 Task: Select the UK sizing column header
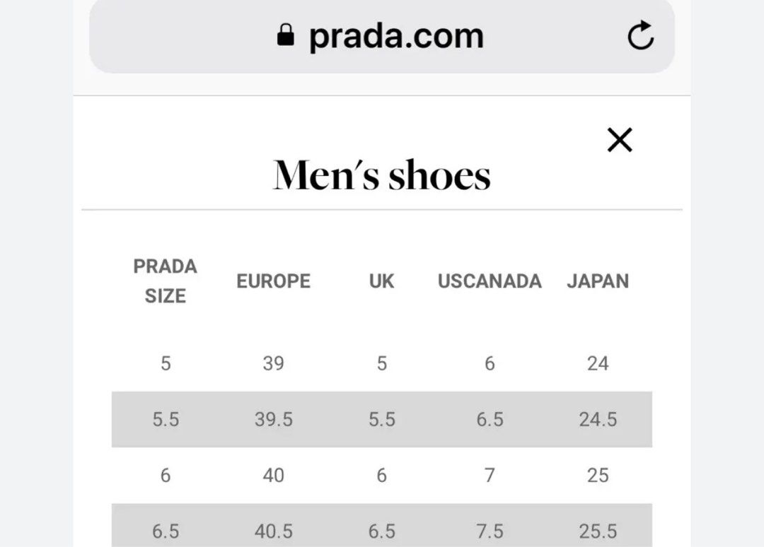381,281
